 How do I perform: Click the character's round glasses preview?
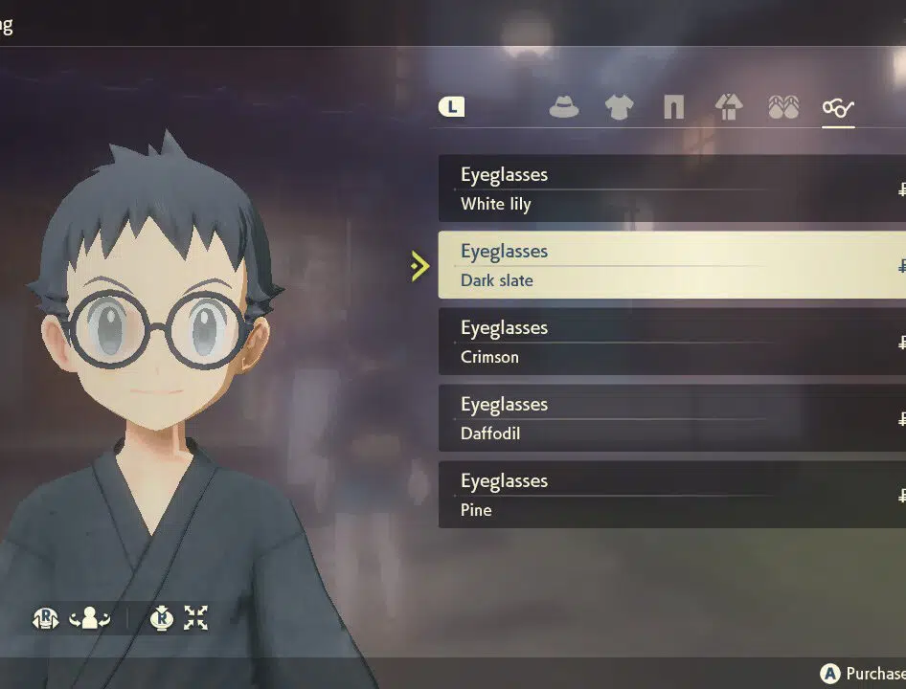[x=158, y=328]
